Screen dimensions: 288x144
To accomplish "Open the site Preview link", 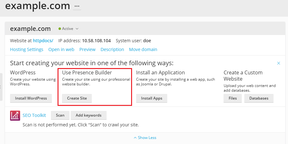I will (87, 49).
